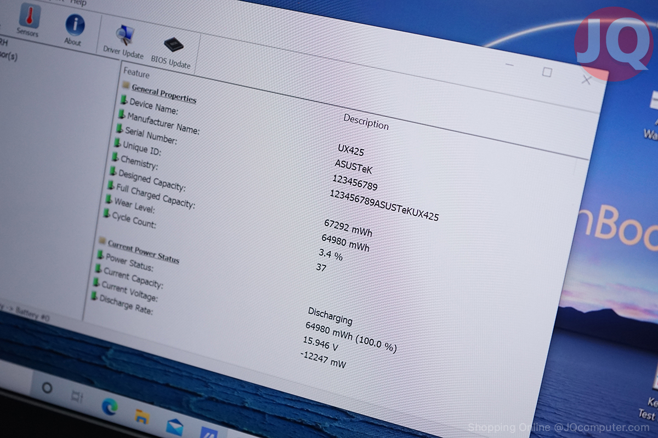
Task: Open Windows search circle on the taskbar
Action: [47, 388]
